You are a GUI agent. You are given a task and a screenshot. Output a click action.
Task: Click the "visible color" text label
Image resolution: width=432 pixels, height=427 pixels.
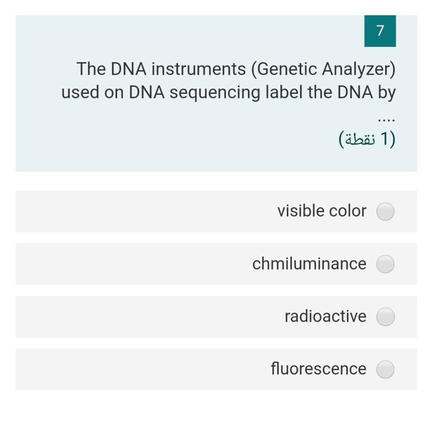pos(322,211)
